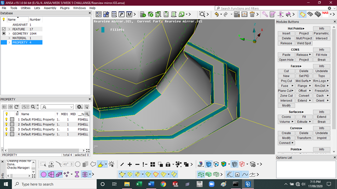The width and height of the screenshot is (337, 189).
Task: Expand the MATERIAL tree node
Action: (9, 38)
